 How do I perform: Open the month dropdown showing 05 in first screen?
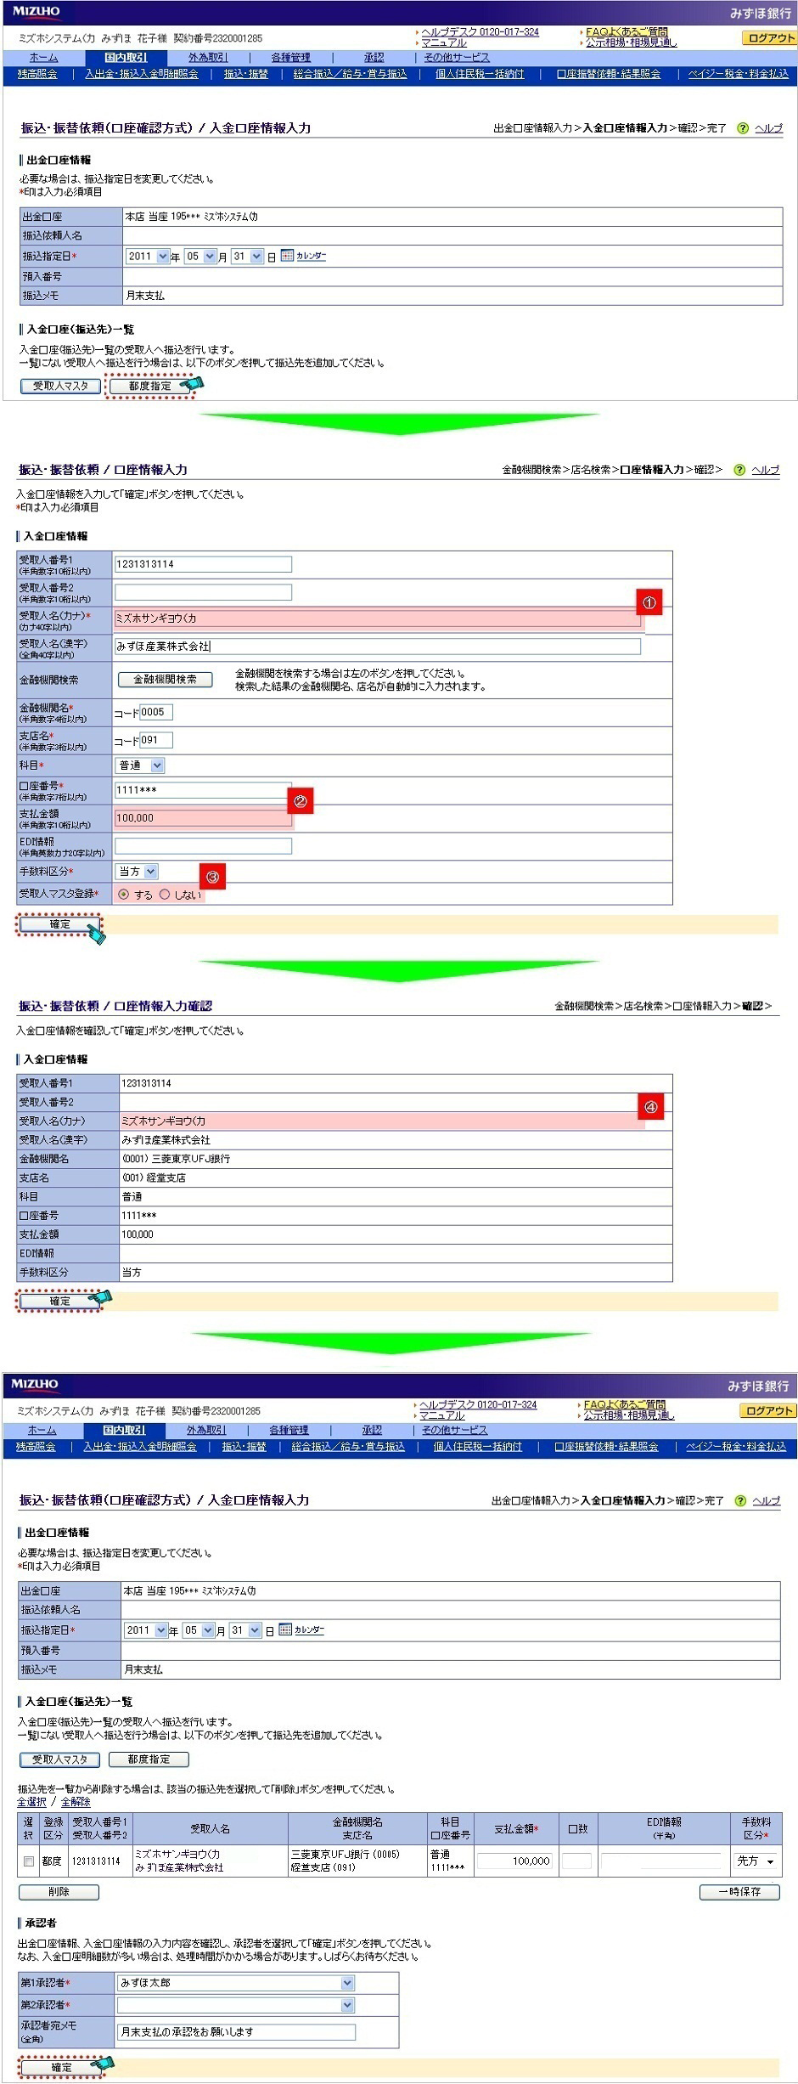[200, 256]
